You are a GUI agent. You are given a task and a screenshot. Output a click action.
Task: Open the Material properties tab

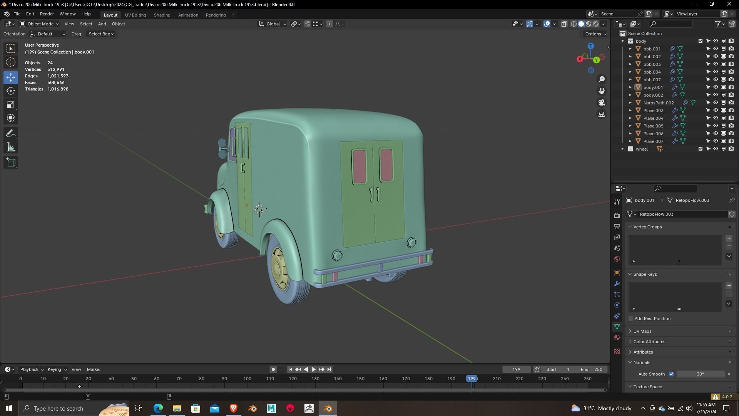point(617,337)
